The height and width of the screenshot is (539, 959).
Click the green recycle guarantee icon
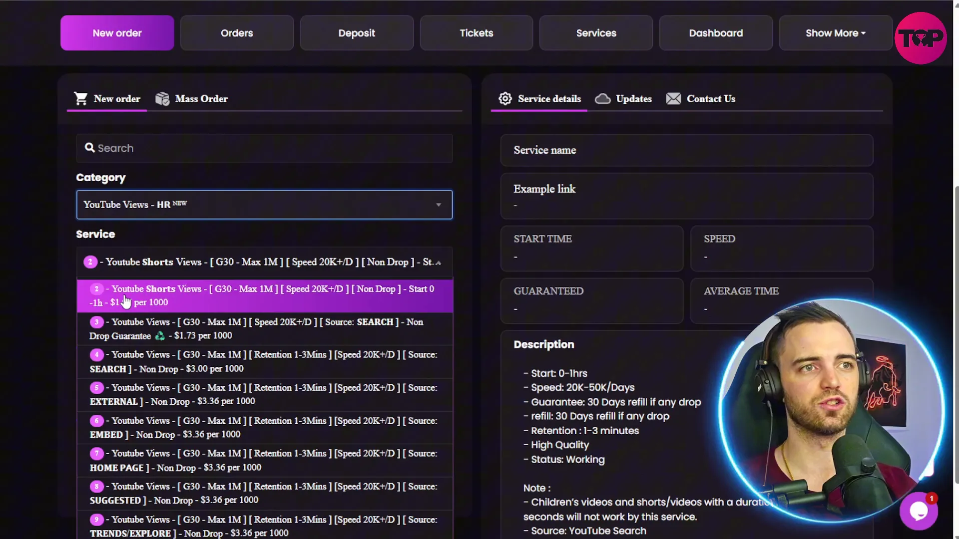(160, 336)
